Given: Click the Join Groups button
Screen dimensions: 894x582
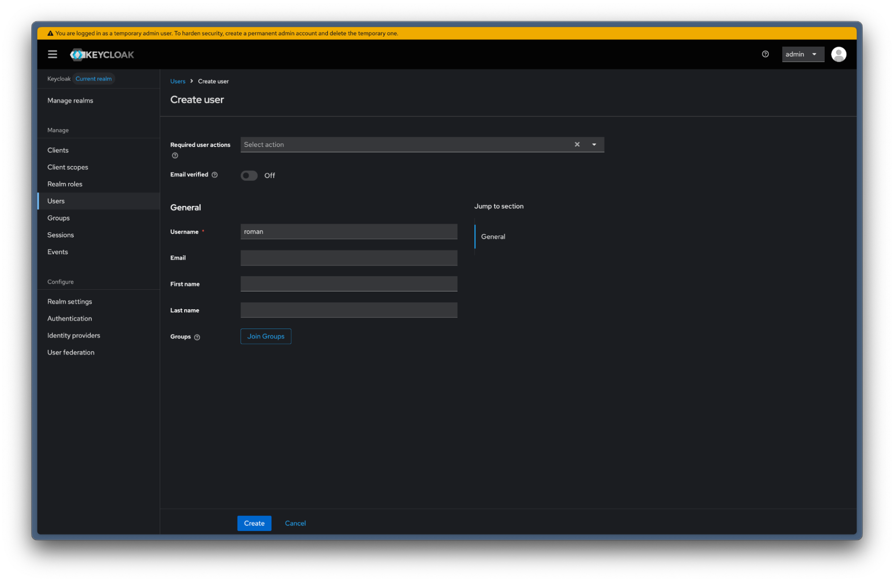Looking at the screenshot, I should coord(266,337).
